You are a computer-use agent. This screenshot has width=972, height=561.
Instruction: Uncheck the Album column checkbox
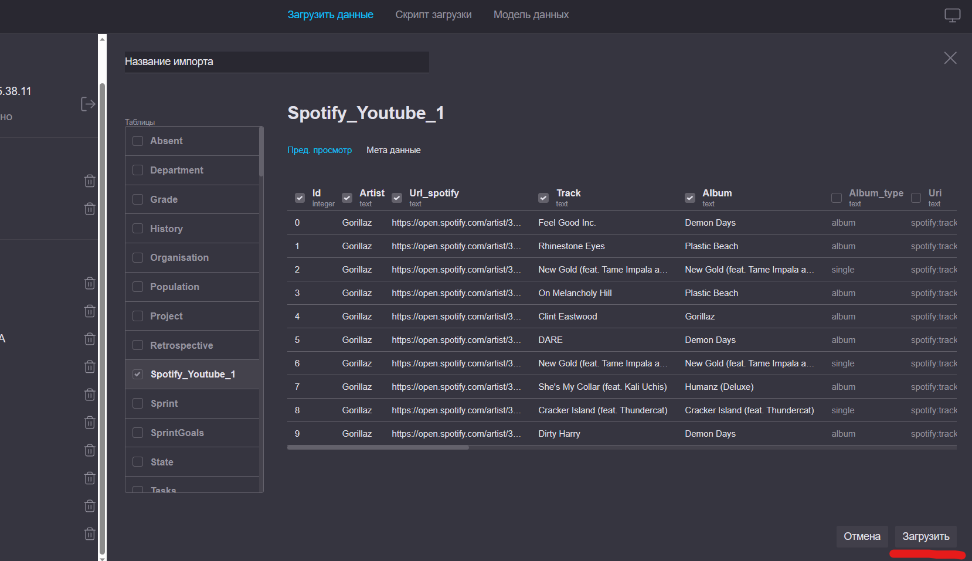pyautogui.click(x=690, y=198)
